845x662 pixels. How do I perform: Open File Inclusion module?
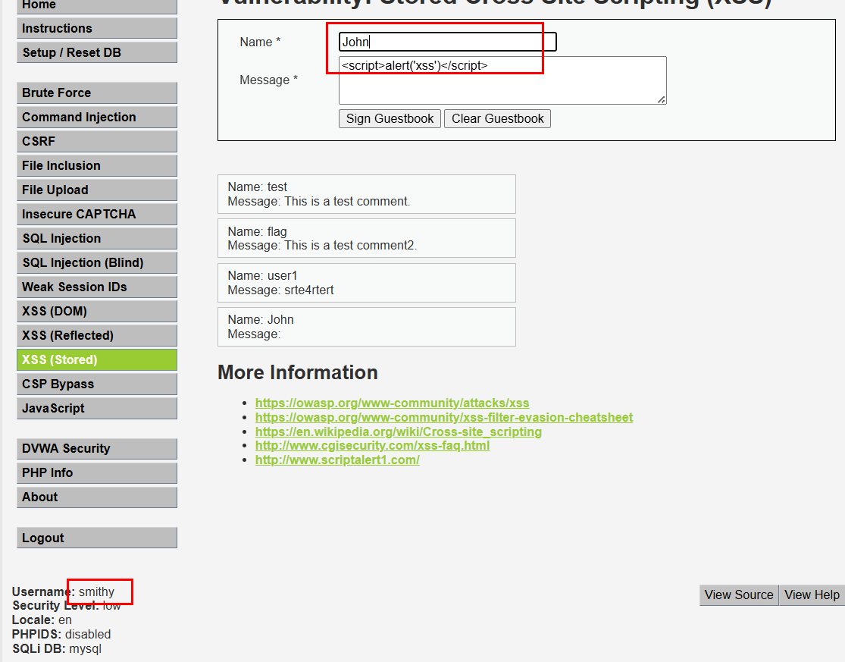97,165
